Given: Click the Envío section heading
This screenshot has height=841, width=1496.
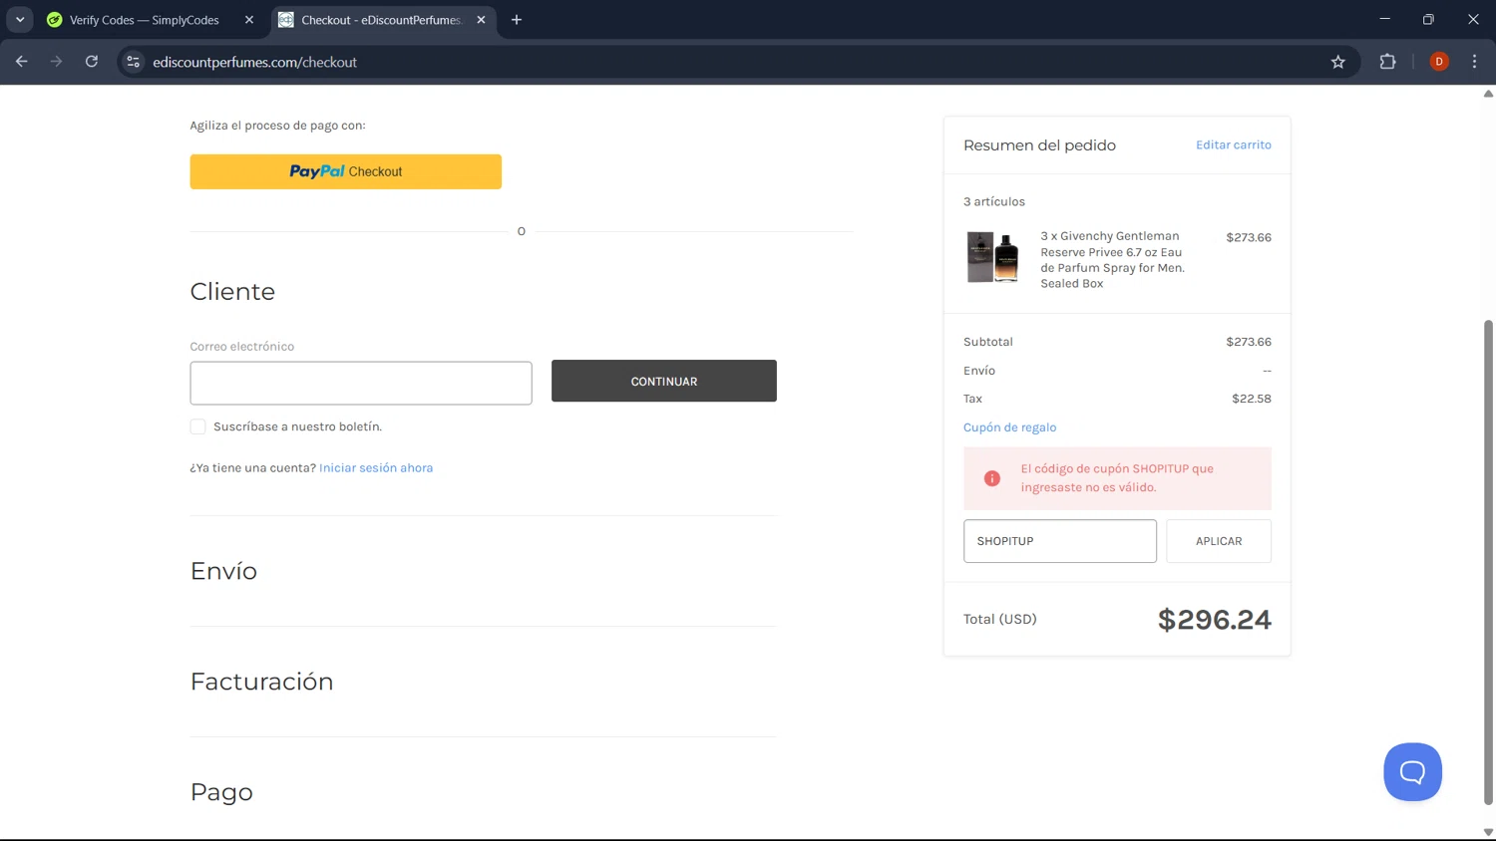Looking at the screenshot, I should click(223, 571).
